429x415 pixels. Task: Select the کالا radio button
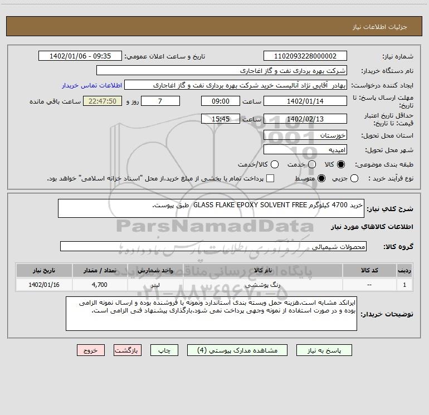(x=341, y=164)
